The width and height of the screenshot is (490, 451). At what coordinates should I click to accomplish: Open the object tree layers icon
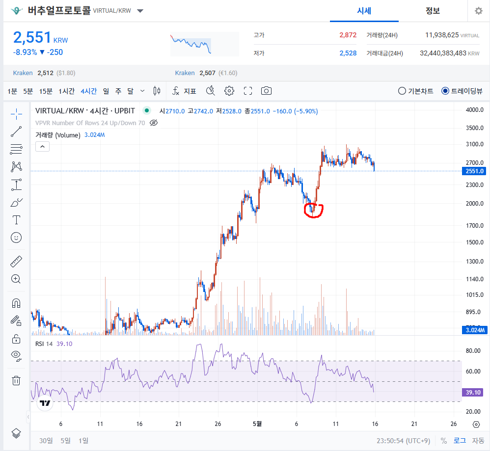(x=16, y=433)
